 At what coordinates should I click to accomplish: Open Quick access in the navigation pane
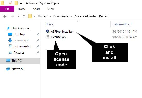click(20, 28)
